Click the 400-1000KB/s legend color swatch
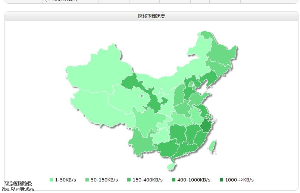The image size is (300, 193). coord(174,180)
